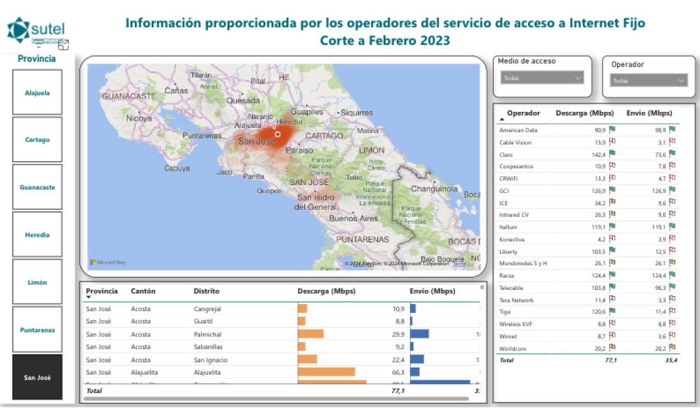Expand the Operador filter dropdown
This screenshot has width=700, height=409.
pyautogui.click(x=649, y=81)
